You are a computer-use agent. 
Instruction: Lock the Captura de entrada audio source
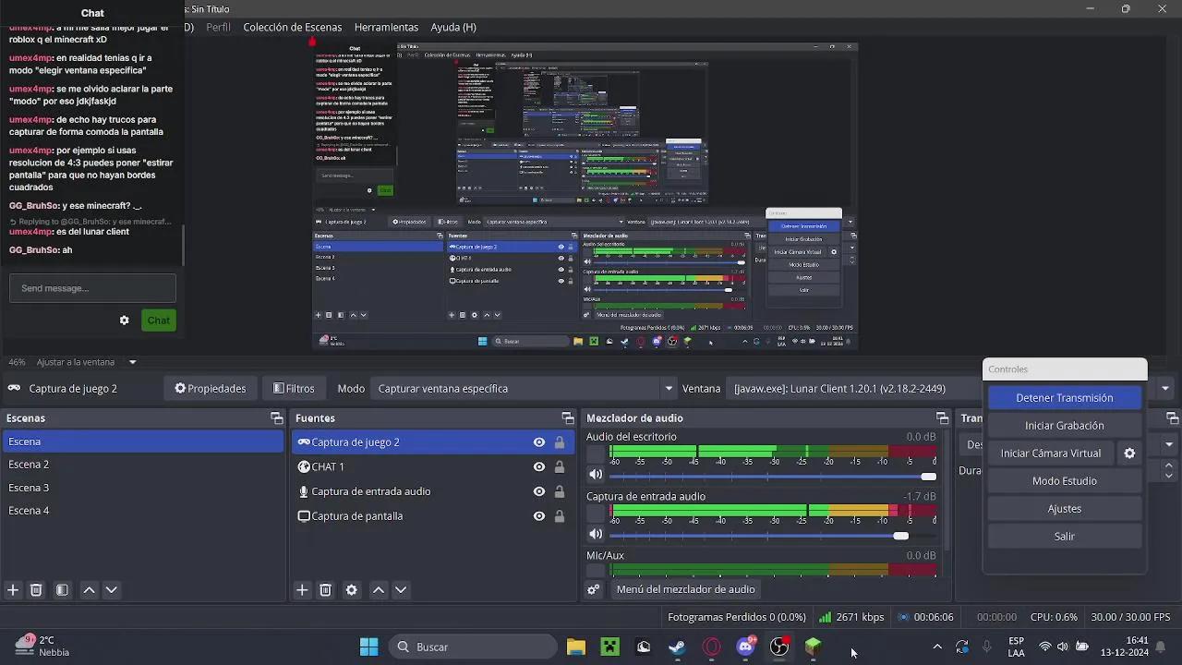[560, 491]
